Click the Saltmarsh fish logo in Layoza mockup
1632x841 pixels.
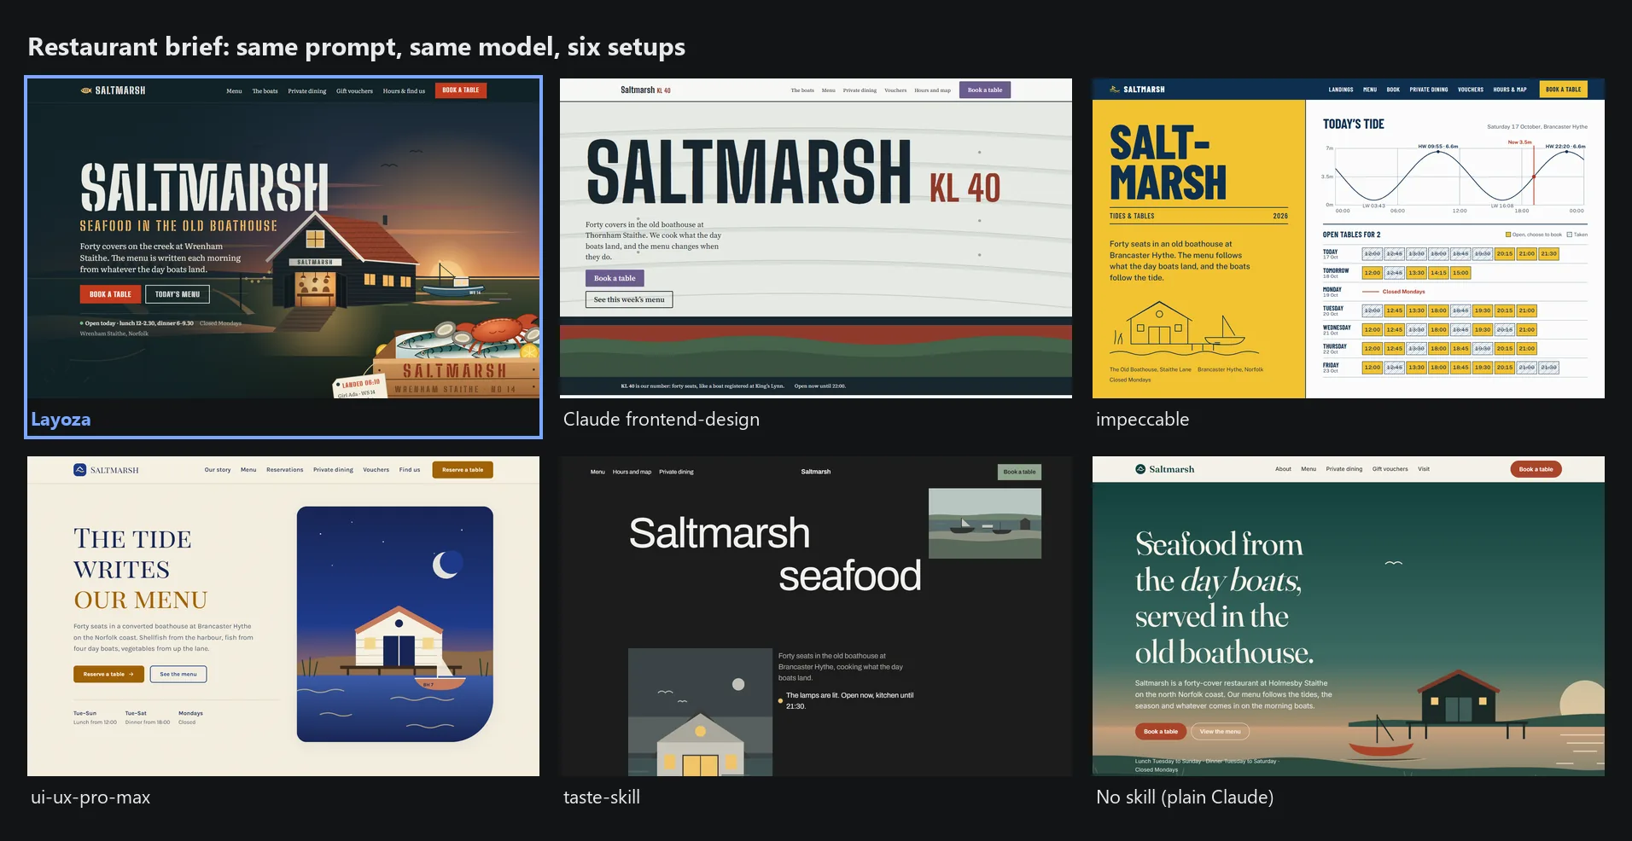click(x=85, y=90)
